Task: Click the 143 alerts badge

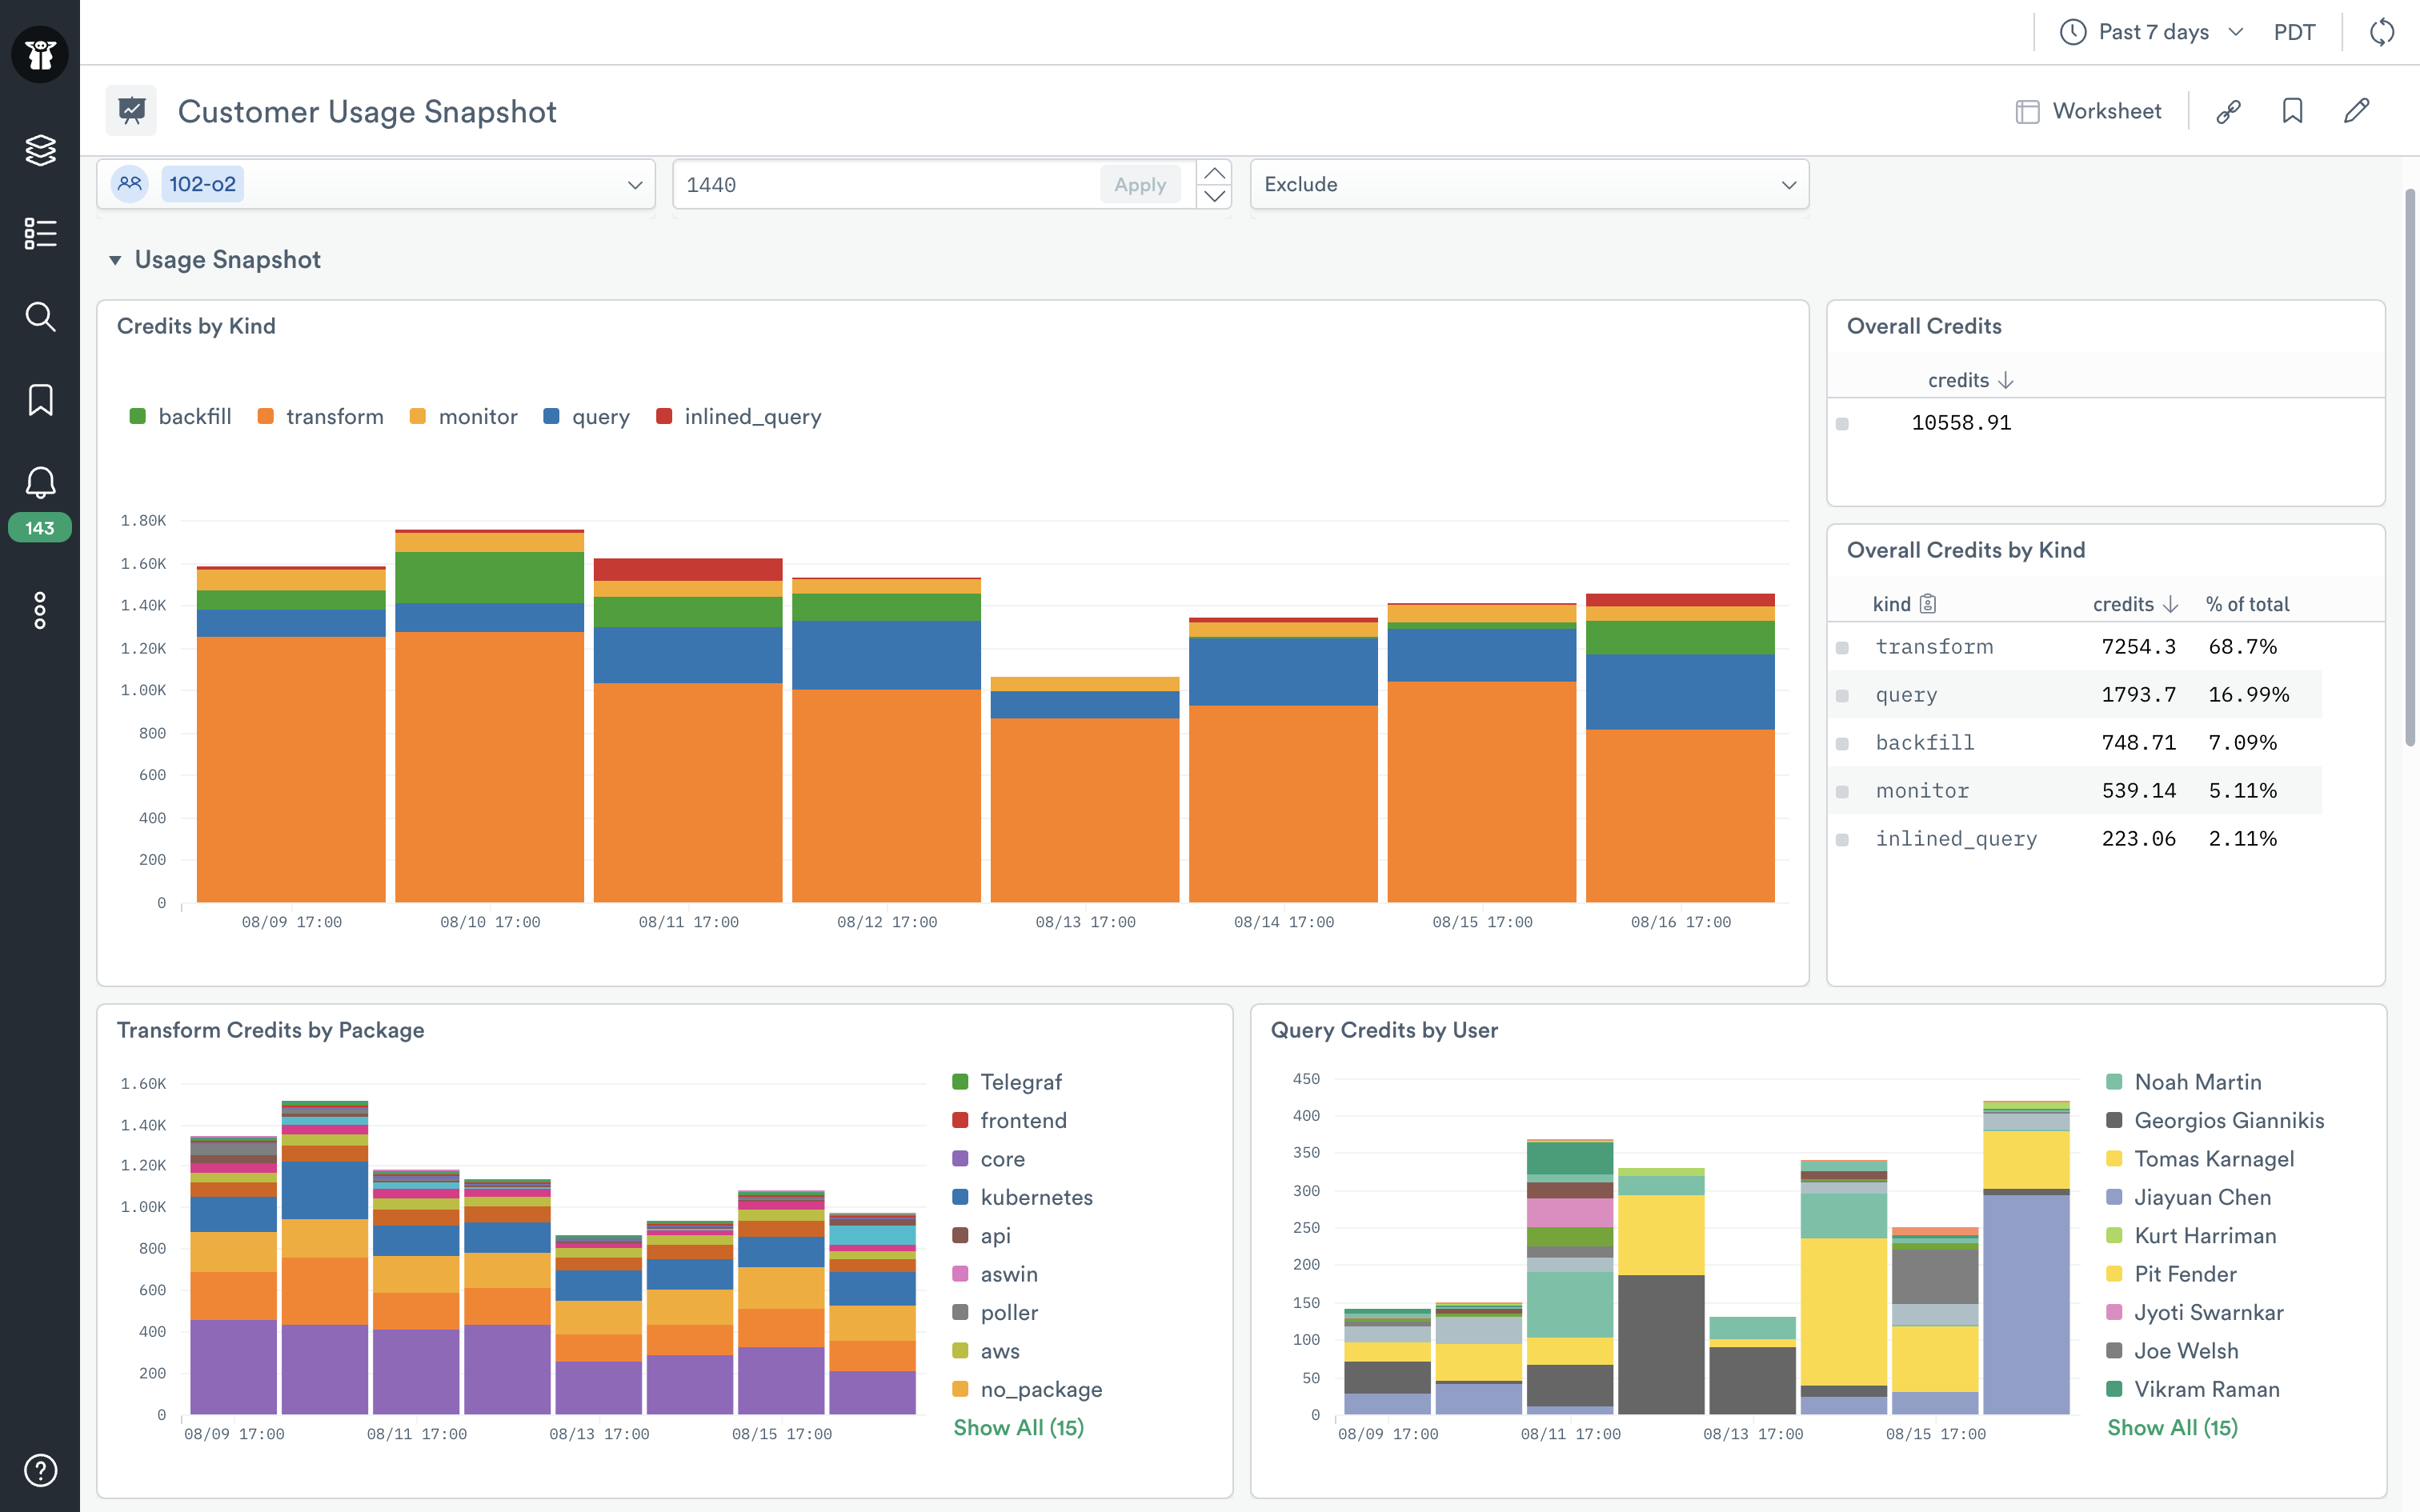Action: coord(40,528)
